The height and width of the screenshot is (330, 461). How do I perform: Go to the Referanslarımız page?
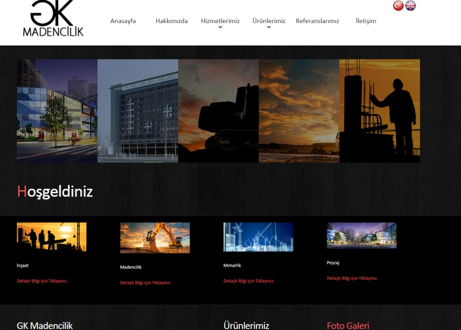[318, 21]
